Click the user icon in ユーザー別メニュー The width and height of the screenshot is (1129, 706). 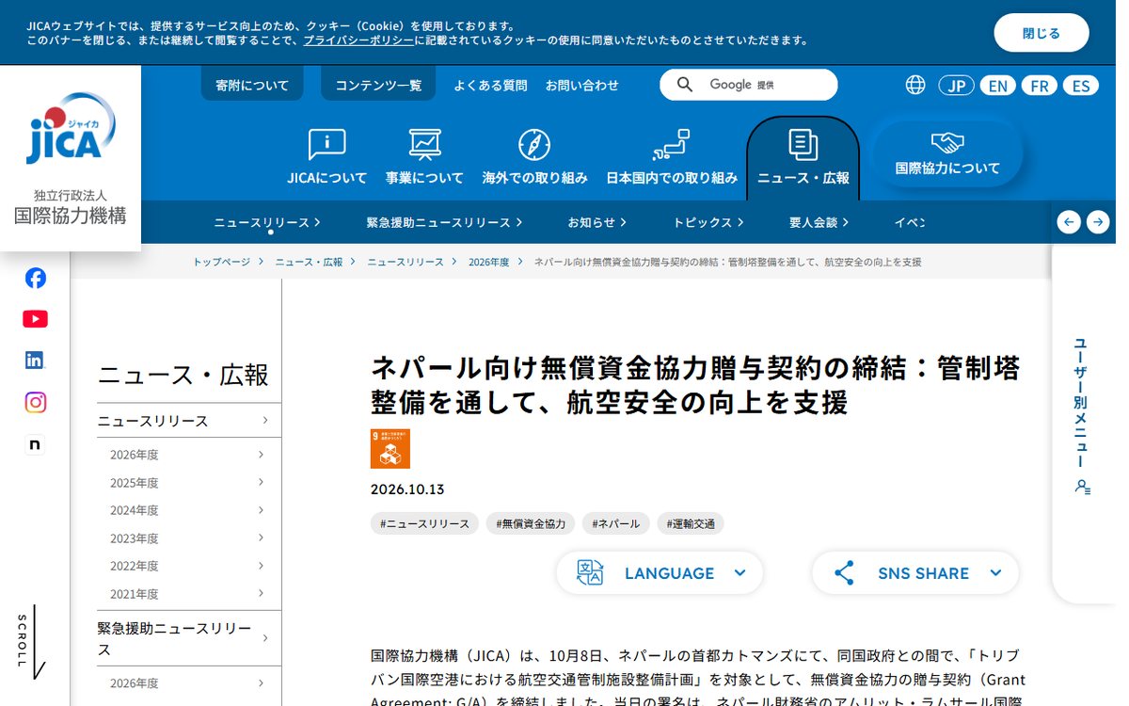click(x=1083, y=487)
